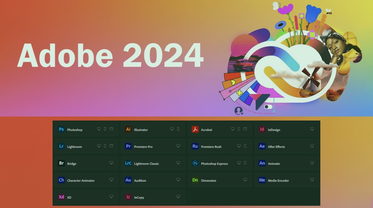Click the mobile device icon beside Premiere Rush
Screen dimensions: 373x208
pyautogui.click(x=245, y=146)
